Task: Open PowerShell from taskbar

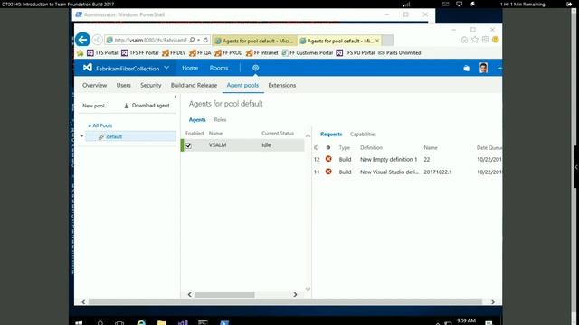Action: 224,323
